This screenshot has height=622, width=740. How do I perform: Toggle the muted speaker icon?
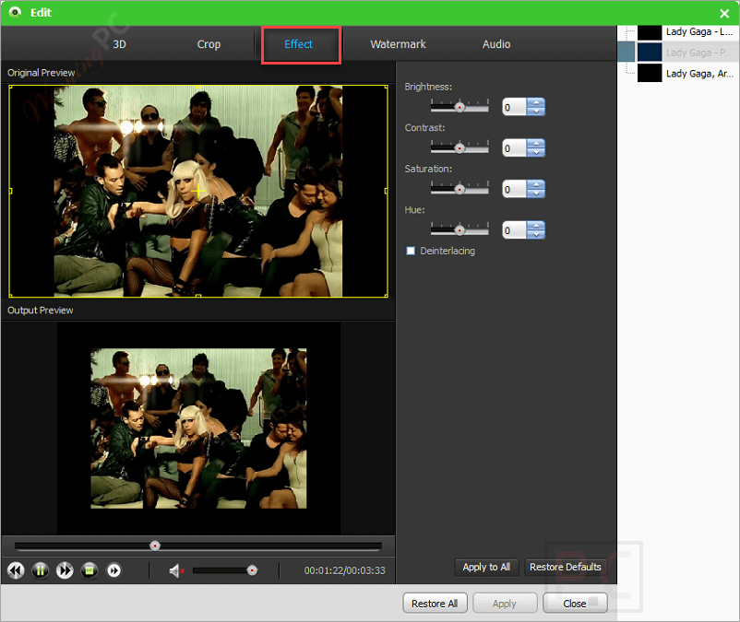176,570
